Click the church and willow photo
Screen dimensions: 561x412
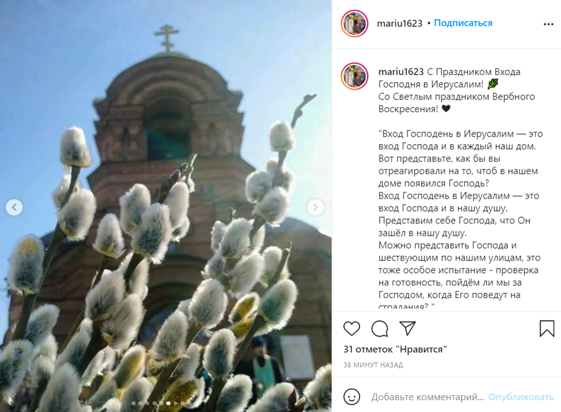point(166,206)
